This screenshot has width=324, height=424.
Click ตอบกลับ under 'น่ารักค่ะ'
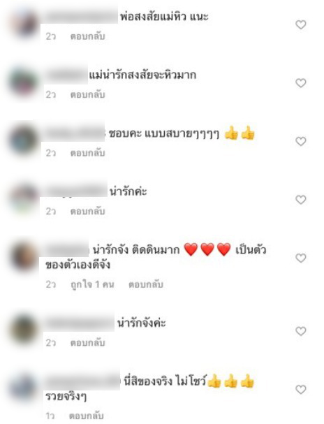(87, 211)
